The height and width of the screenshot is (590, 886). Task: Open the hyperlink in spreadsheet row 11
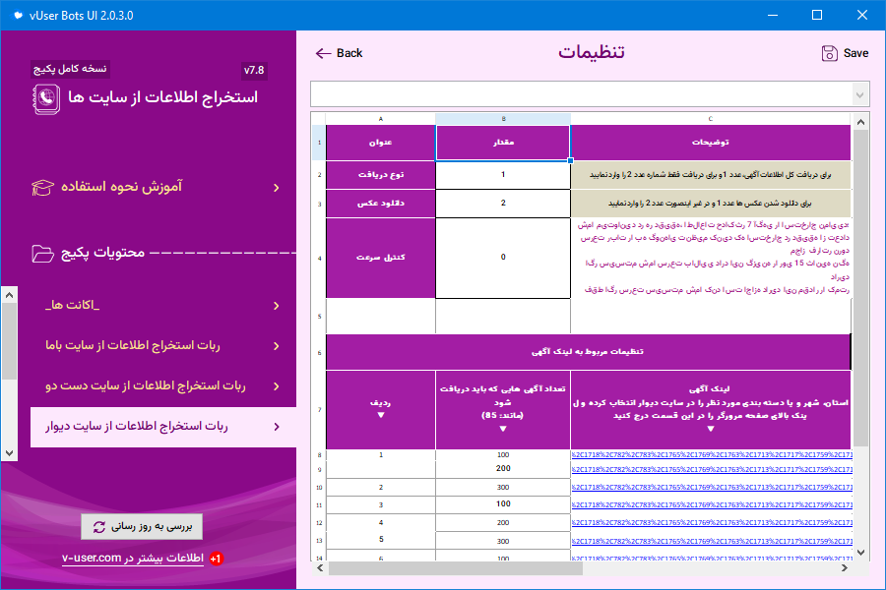(x=712, y=504)
